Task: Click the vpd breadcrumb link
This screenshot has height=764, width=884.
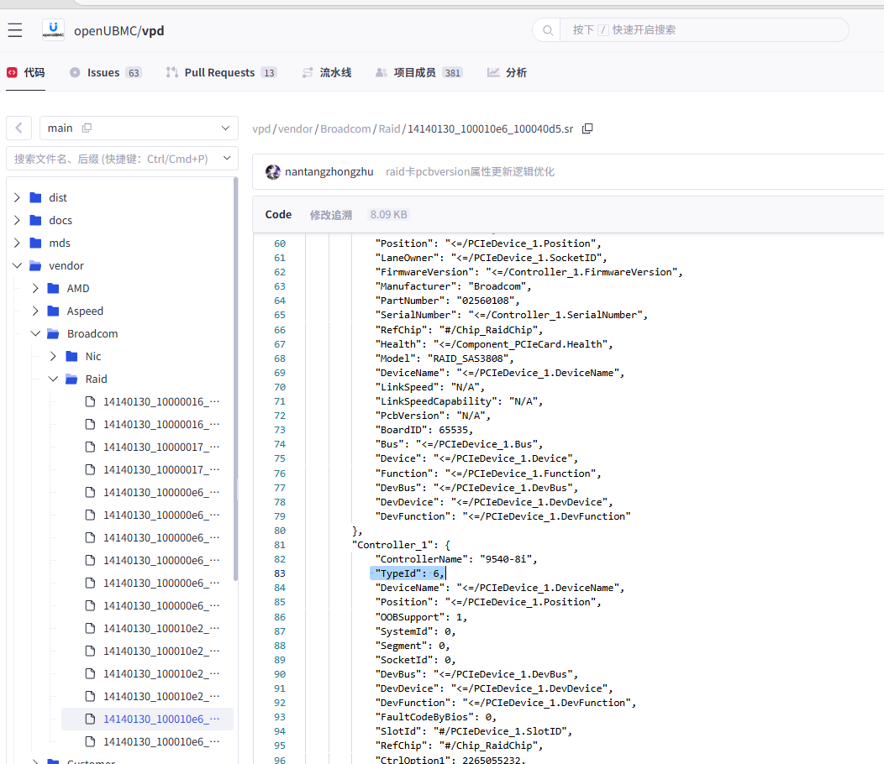Action: 261,129
